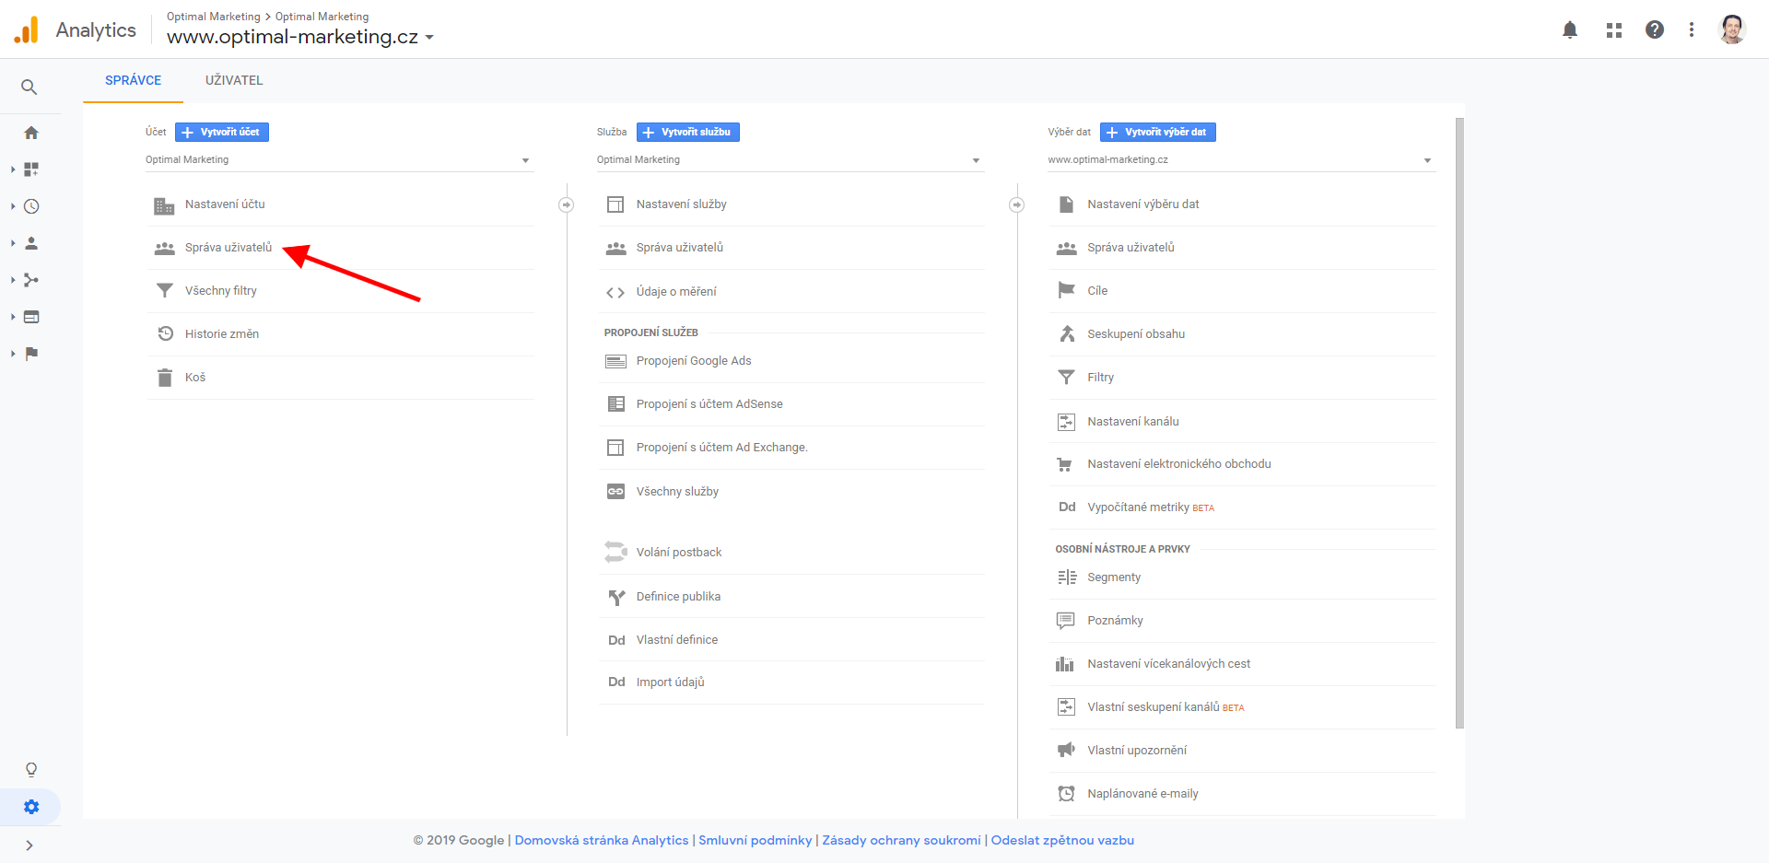Open Admin gear icon in sidebar
This screenshot has width=1769, height=863.
31,807
